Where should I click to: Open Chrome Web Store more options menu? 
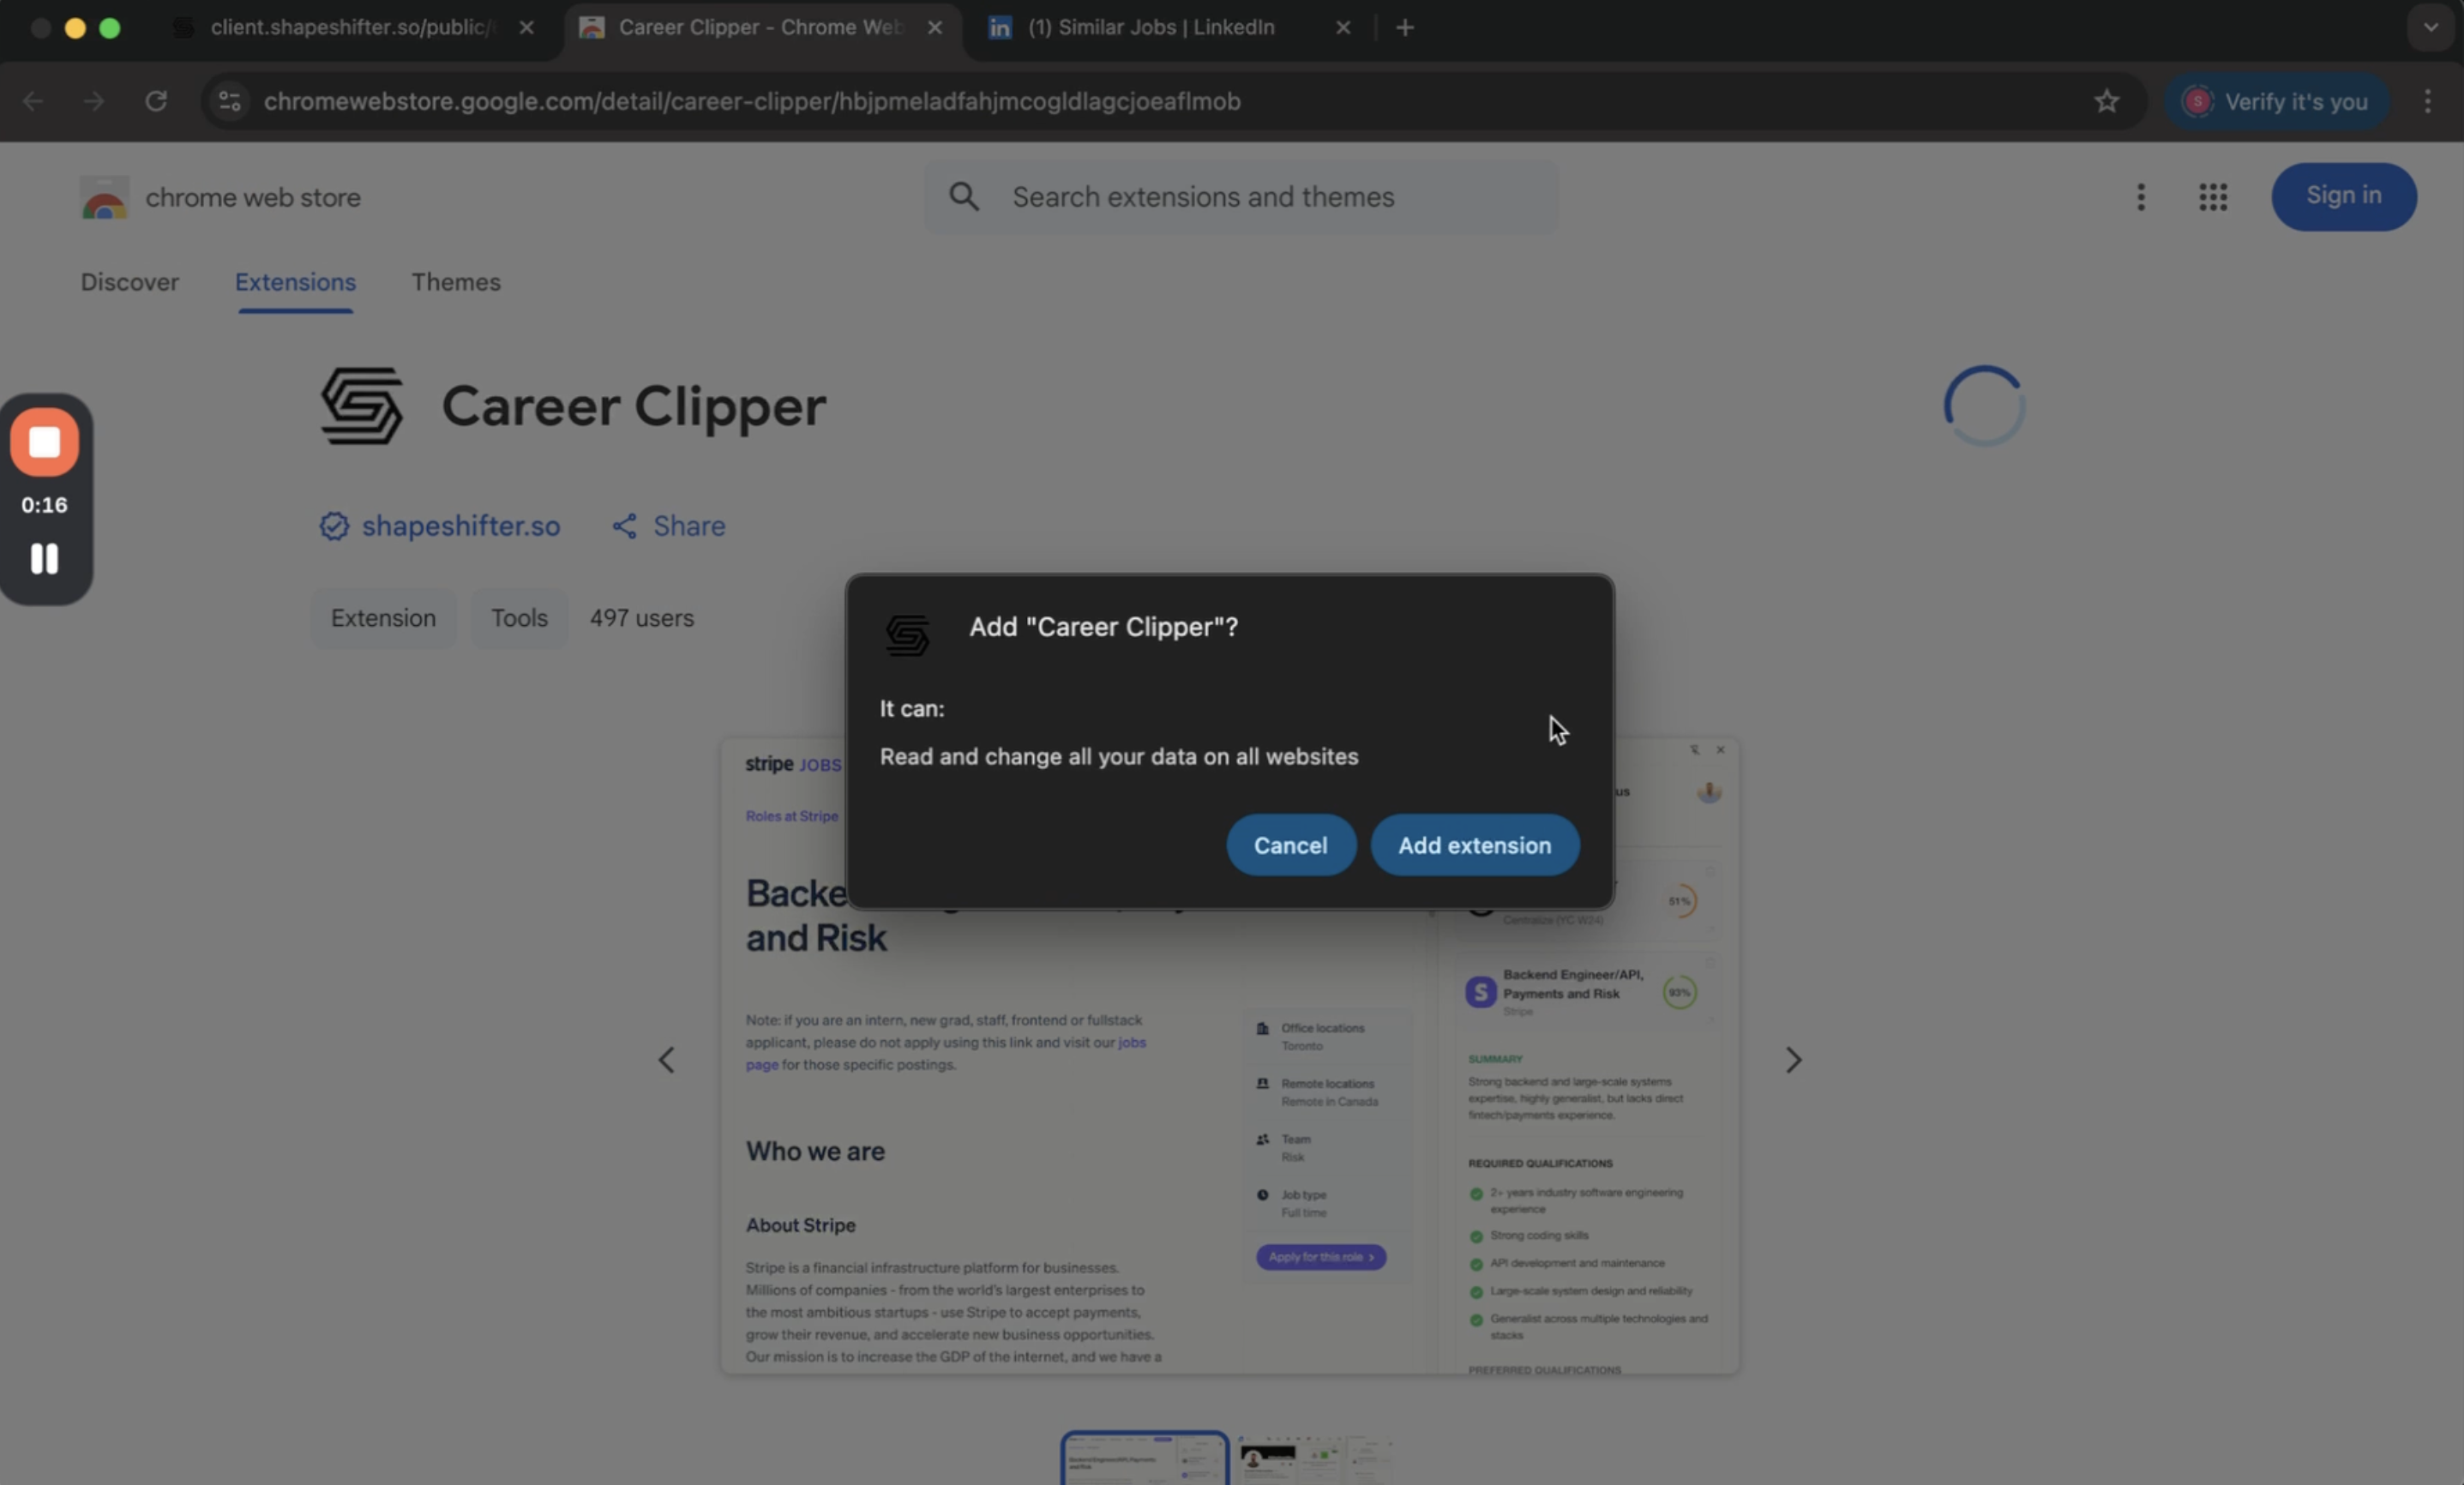pyautogui.click(x=2140, y=197)
